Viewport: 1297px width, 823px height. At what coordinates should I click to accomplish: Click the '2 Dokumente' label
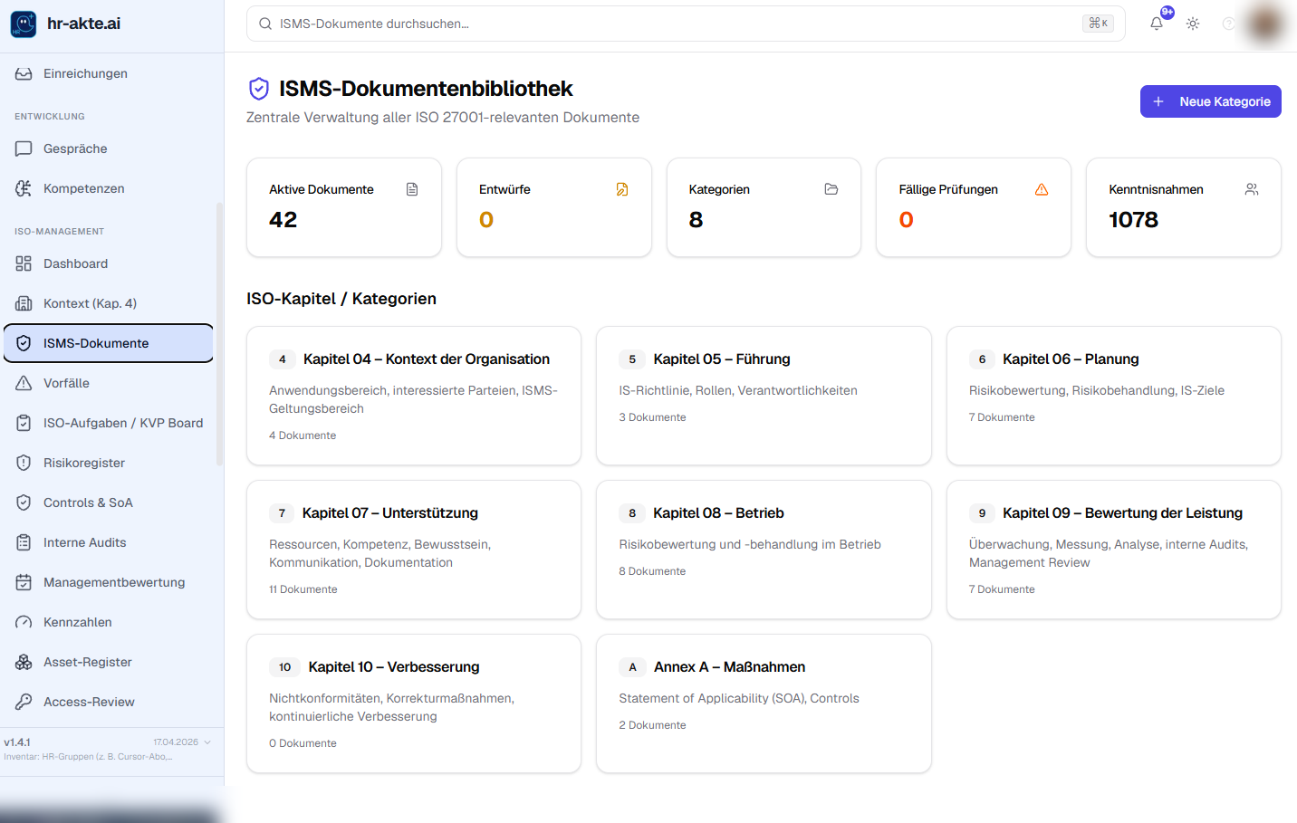tap(652, 725)
